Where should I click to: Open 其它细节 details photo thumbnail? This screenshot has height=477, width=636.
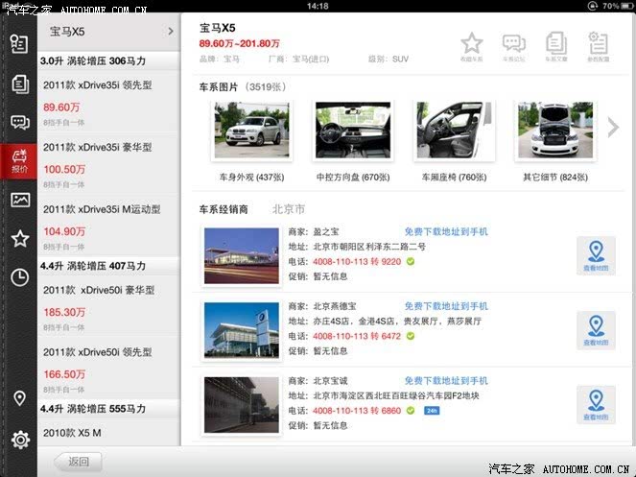pyautogui.click(x=555, y=130)
